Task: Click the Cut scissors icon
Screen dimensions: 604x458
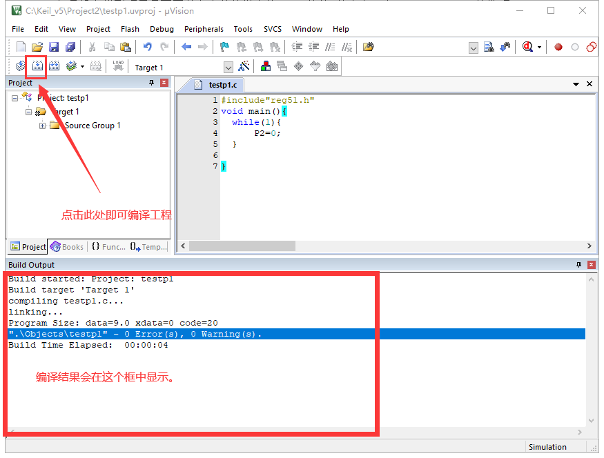Action: (92, 47)
